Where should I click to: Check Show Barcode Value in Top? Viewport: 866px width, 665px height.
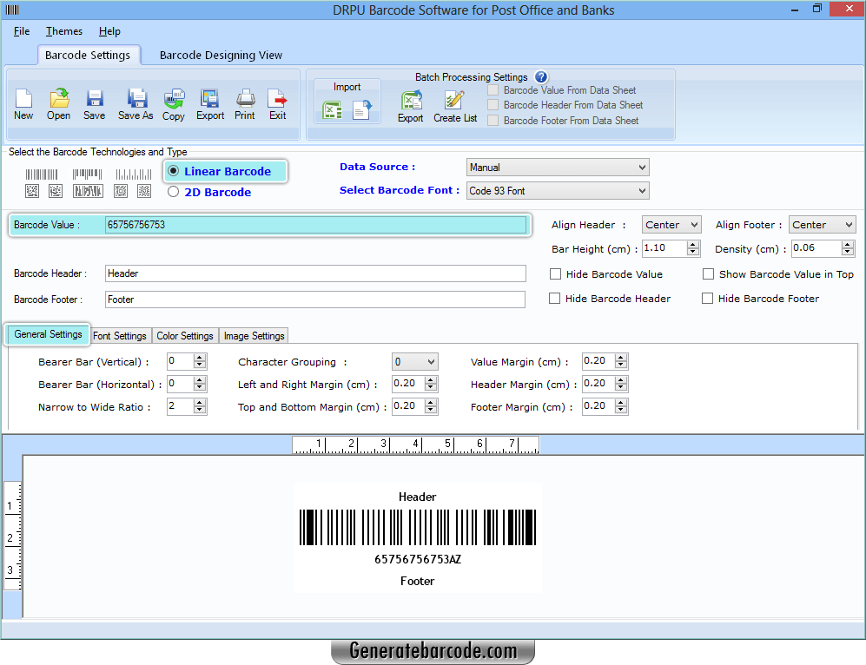click(709, 273)
